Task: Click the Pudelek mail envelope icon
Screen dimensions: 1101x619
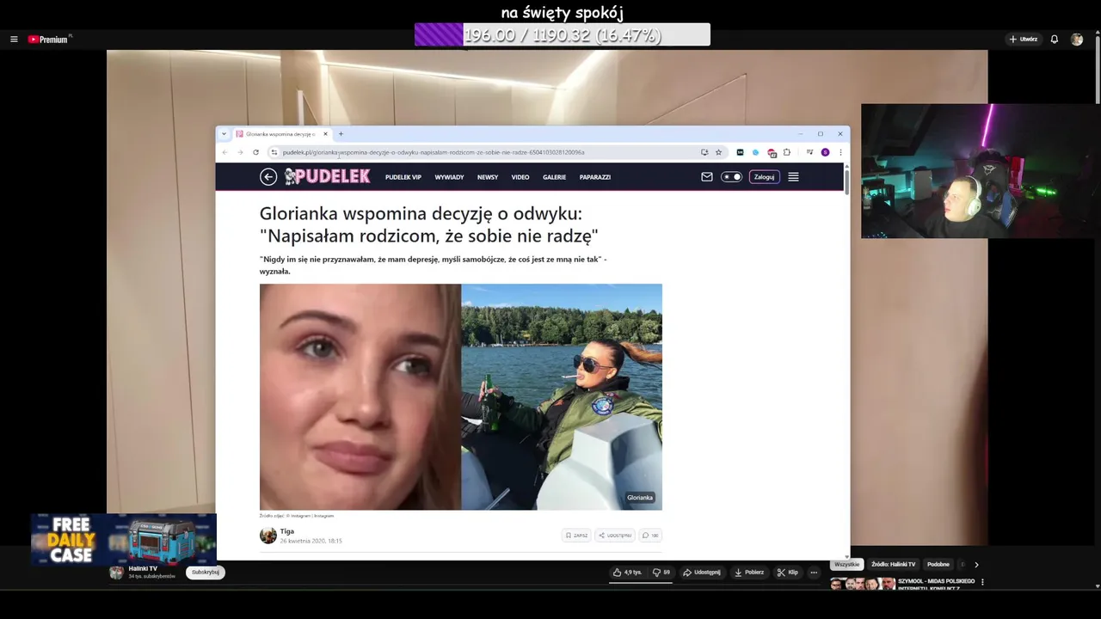Action: 707,177
